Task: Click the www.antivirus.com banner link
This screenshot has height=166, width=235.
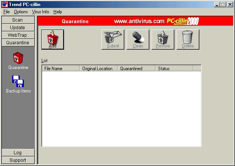Action: 139,21
